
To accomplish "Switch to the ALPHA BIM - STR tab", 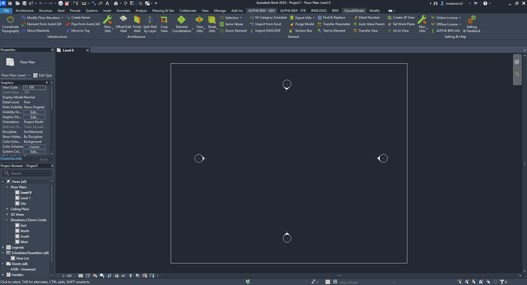I will coord(293,11).
